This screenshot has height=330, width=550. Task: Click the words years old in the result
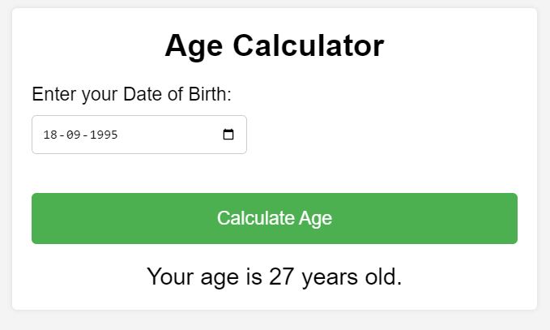click(352, 277)
